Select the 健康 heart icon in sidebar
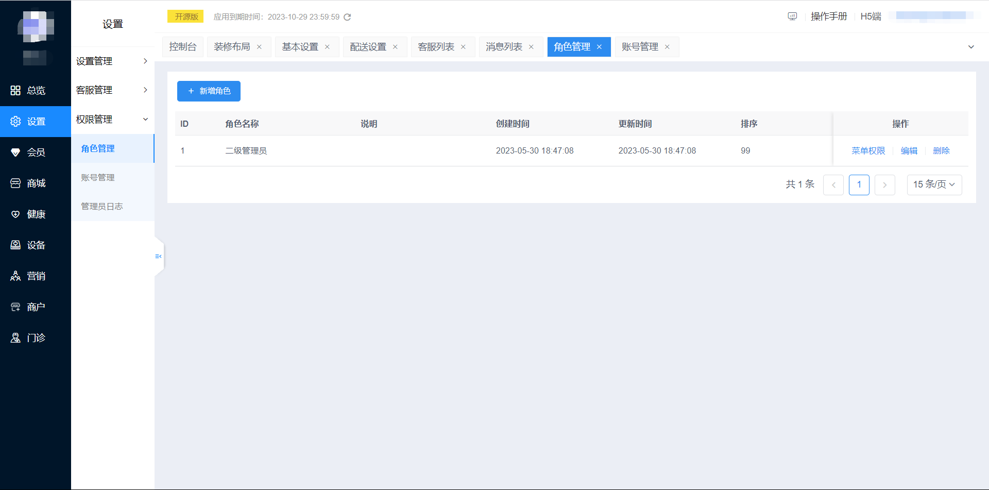989x490 pixels. click(15, 214)
